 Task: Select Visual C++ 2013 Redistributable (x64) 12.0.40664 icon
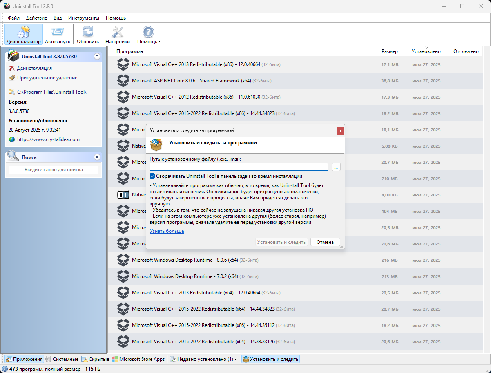[x=123, y=293]
